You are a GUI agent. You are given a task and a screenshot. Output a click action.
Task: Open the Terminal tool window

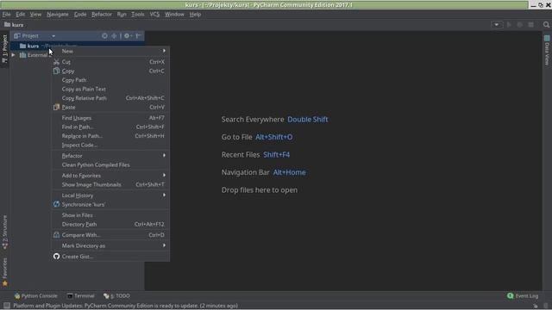point(80,296)
